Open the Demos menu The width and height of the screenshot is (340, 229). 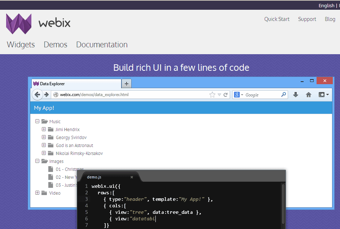pos(56,44)
